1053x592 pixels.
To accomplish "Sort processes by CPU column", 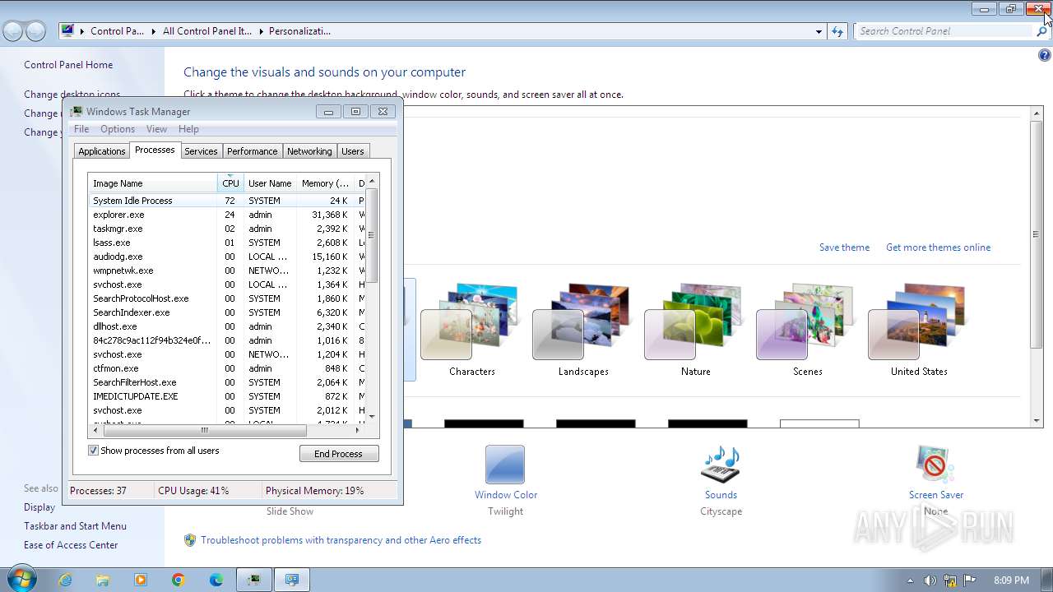I will tap(230, 183).
